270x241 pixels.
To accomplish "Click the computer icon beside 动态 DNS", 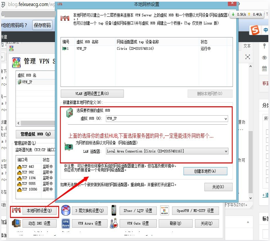I will pyautogui.click(x=16, y=223).
